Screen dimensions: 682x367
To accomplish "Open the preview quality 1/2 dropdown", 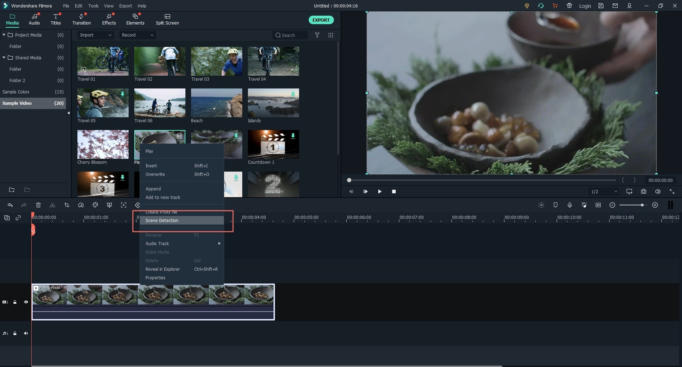I will [x=604, y=191].
